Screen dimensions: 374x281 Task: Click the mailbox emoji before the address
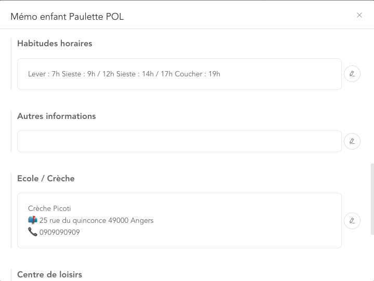pos(33,220)
